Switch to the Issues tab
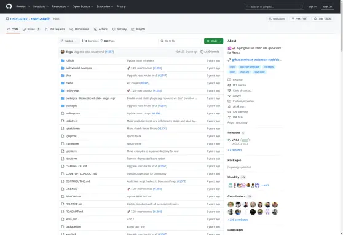343x235 pixels. (x=31, y=29)
